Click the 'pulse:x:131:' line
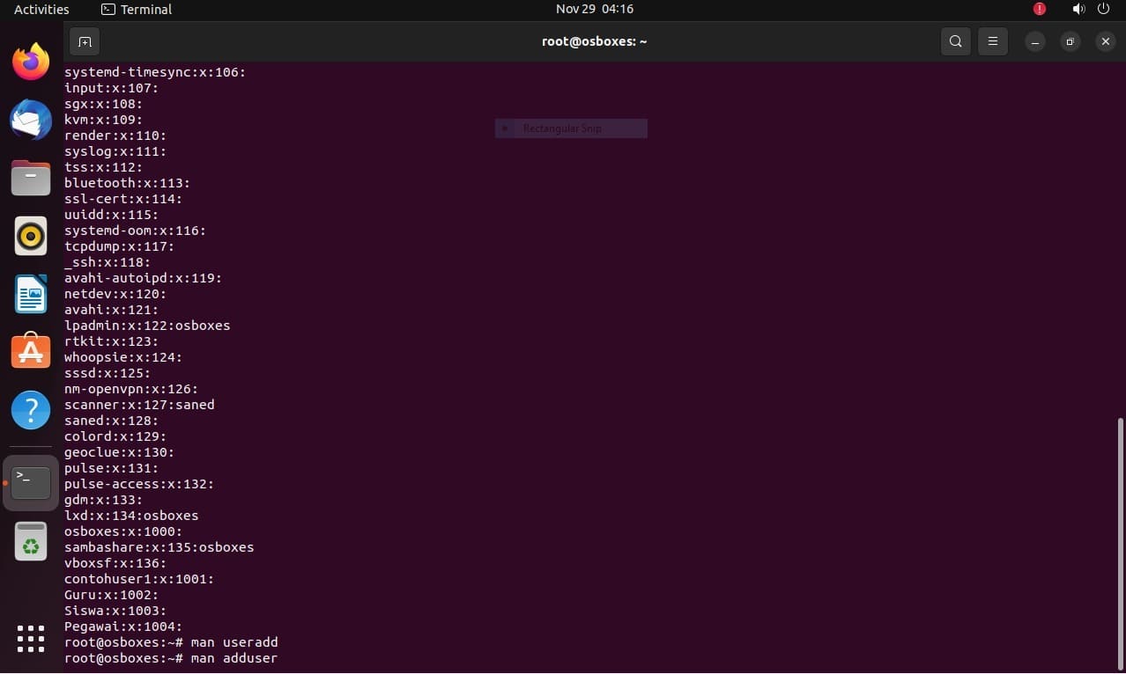Screen dimensions: 1126x674 point(112,468)
